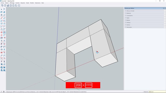This screenshot has width=166, height=93.
Task: Open the Outils menu
Action: pyautogui.click(x=27, y=3)
